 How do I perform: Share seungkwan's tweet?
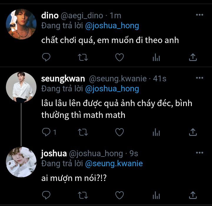(x=193, y=132)
